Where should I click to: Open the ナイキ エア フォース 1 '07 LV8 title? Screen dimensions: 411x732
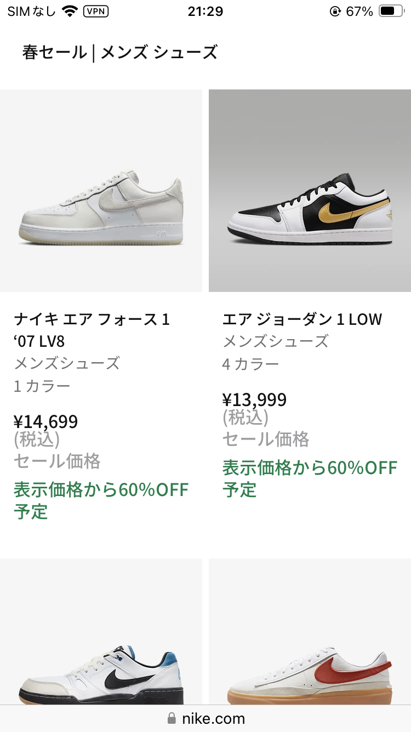point(92,330)
